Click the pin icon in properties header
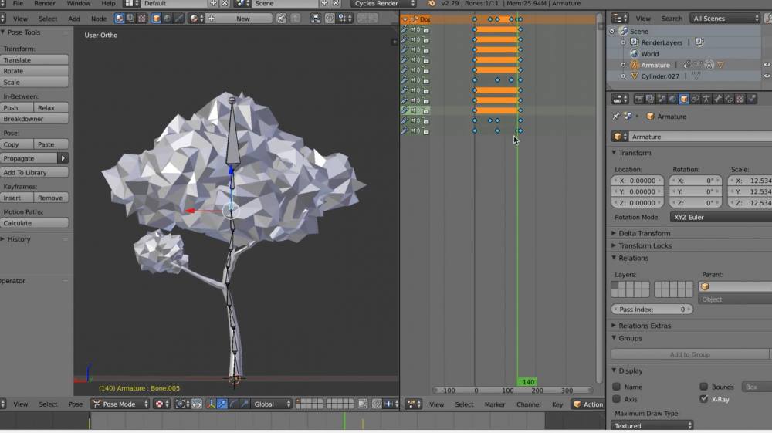The height and width of the screenshot is (433, 772). pyautogui.click(x=616, y=117)
